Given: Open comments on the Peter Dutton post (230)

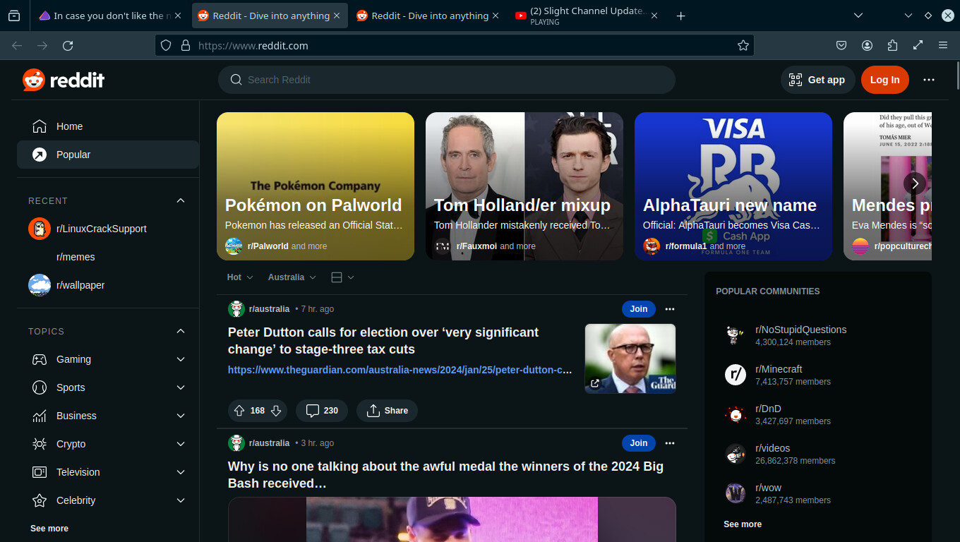Looking at the screenshot, I should (322, 411).
